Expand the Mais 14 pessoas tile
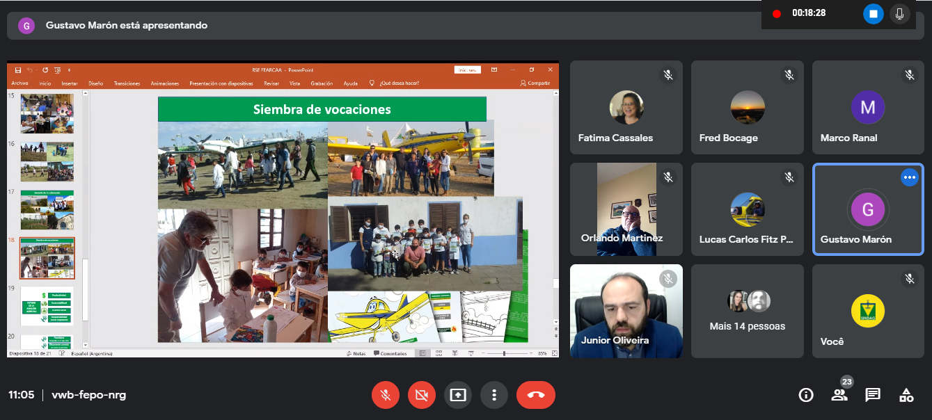932x420 pixels. point(747,312)
